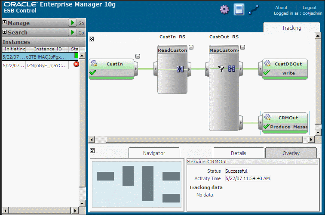Image resolution: width=325 pixels, height=215 pixels.
Task: Click Go next to Manage
Action: [x=81, y=23]
